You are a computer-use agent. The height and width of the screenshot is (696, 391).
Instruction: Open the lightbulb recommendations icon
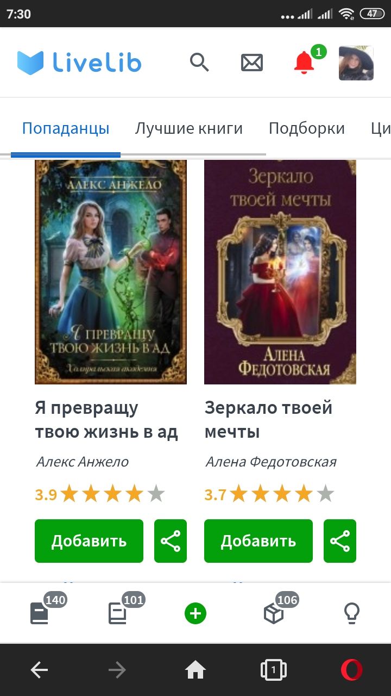(352, 614)
